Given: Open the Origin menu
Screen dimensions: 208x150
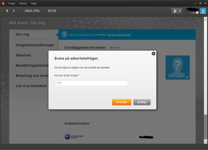Looking at the screenshot, I should point(12,3).
